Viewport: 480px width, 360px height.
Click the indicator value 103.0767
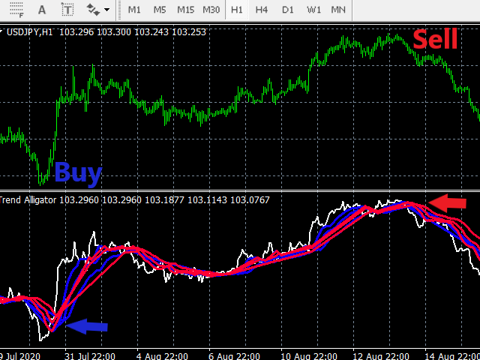click(250, 200)
